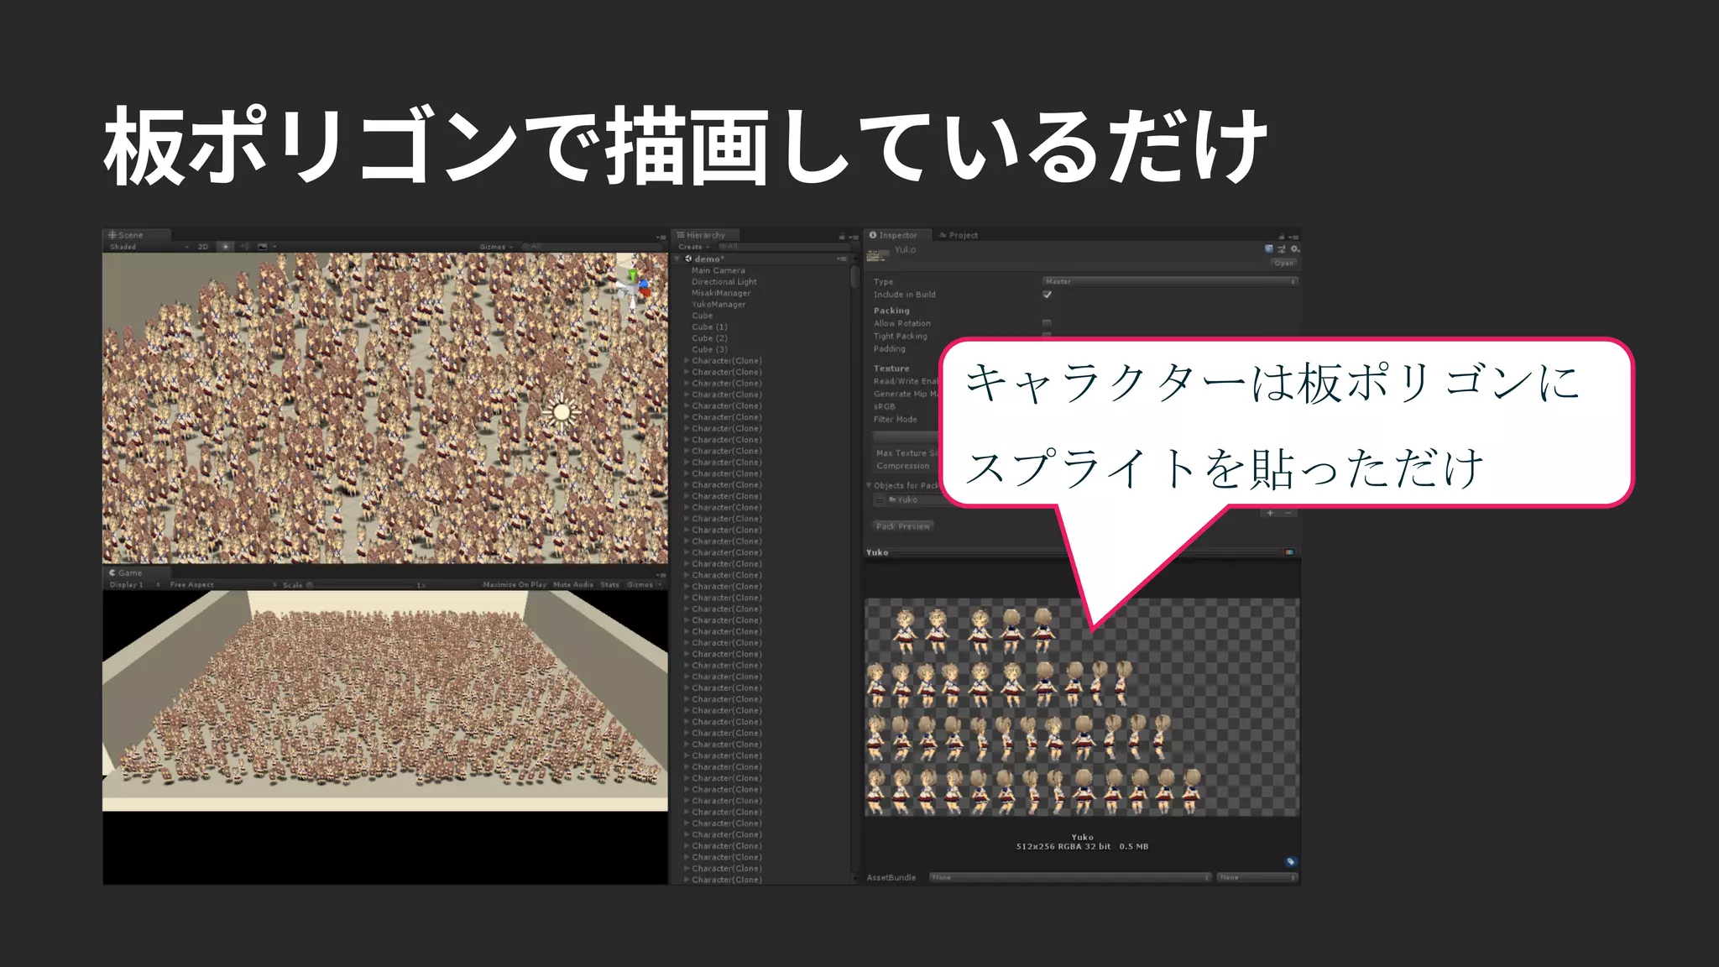The image size is (1719, 967).
Task: Click Pack Preview button
Action: click(903, 526)
